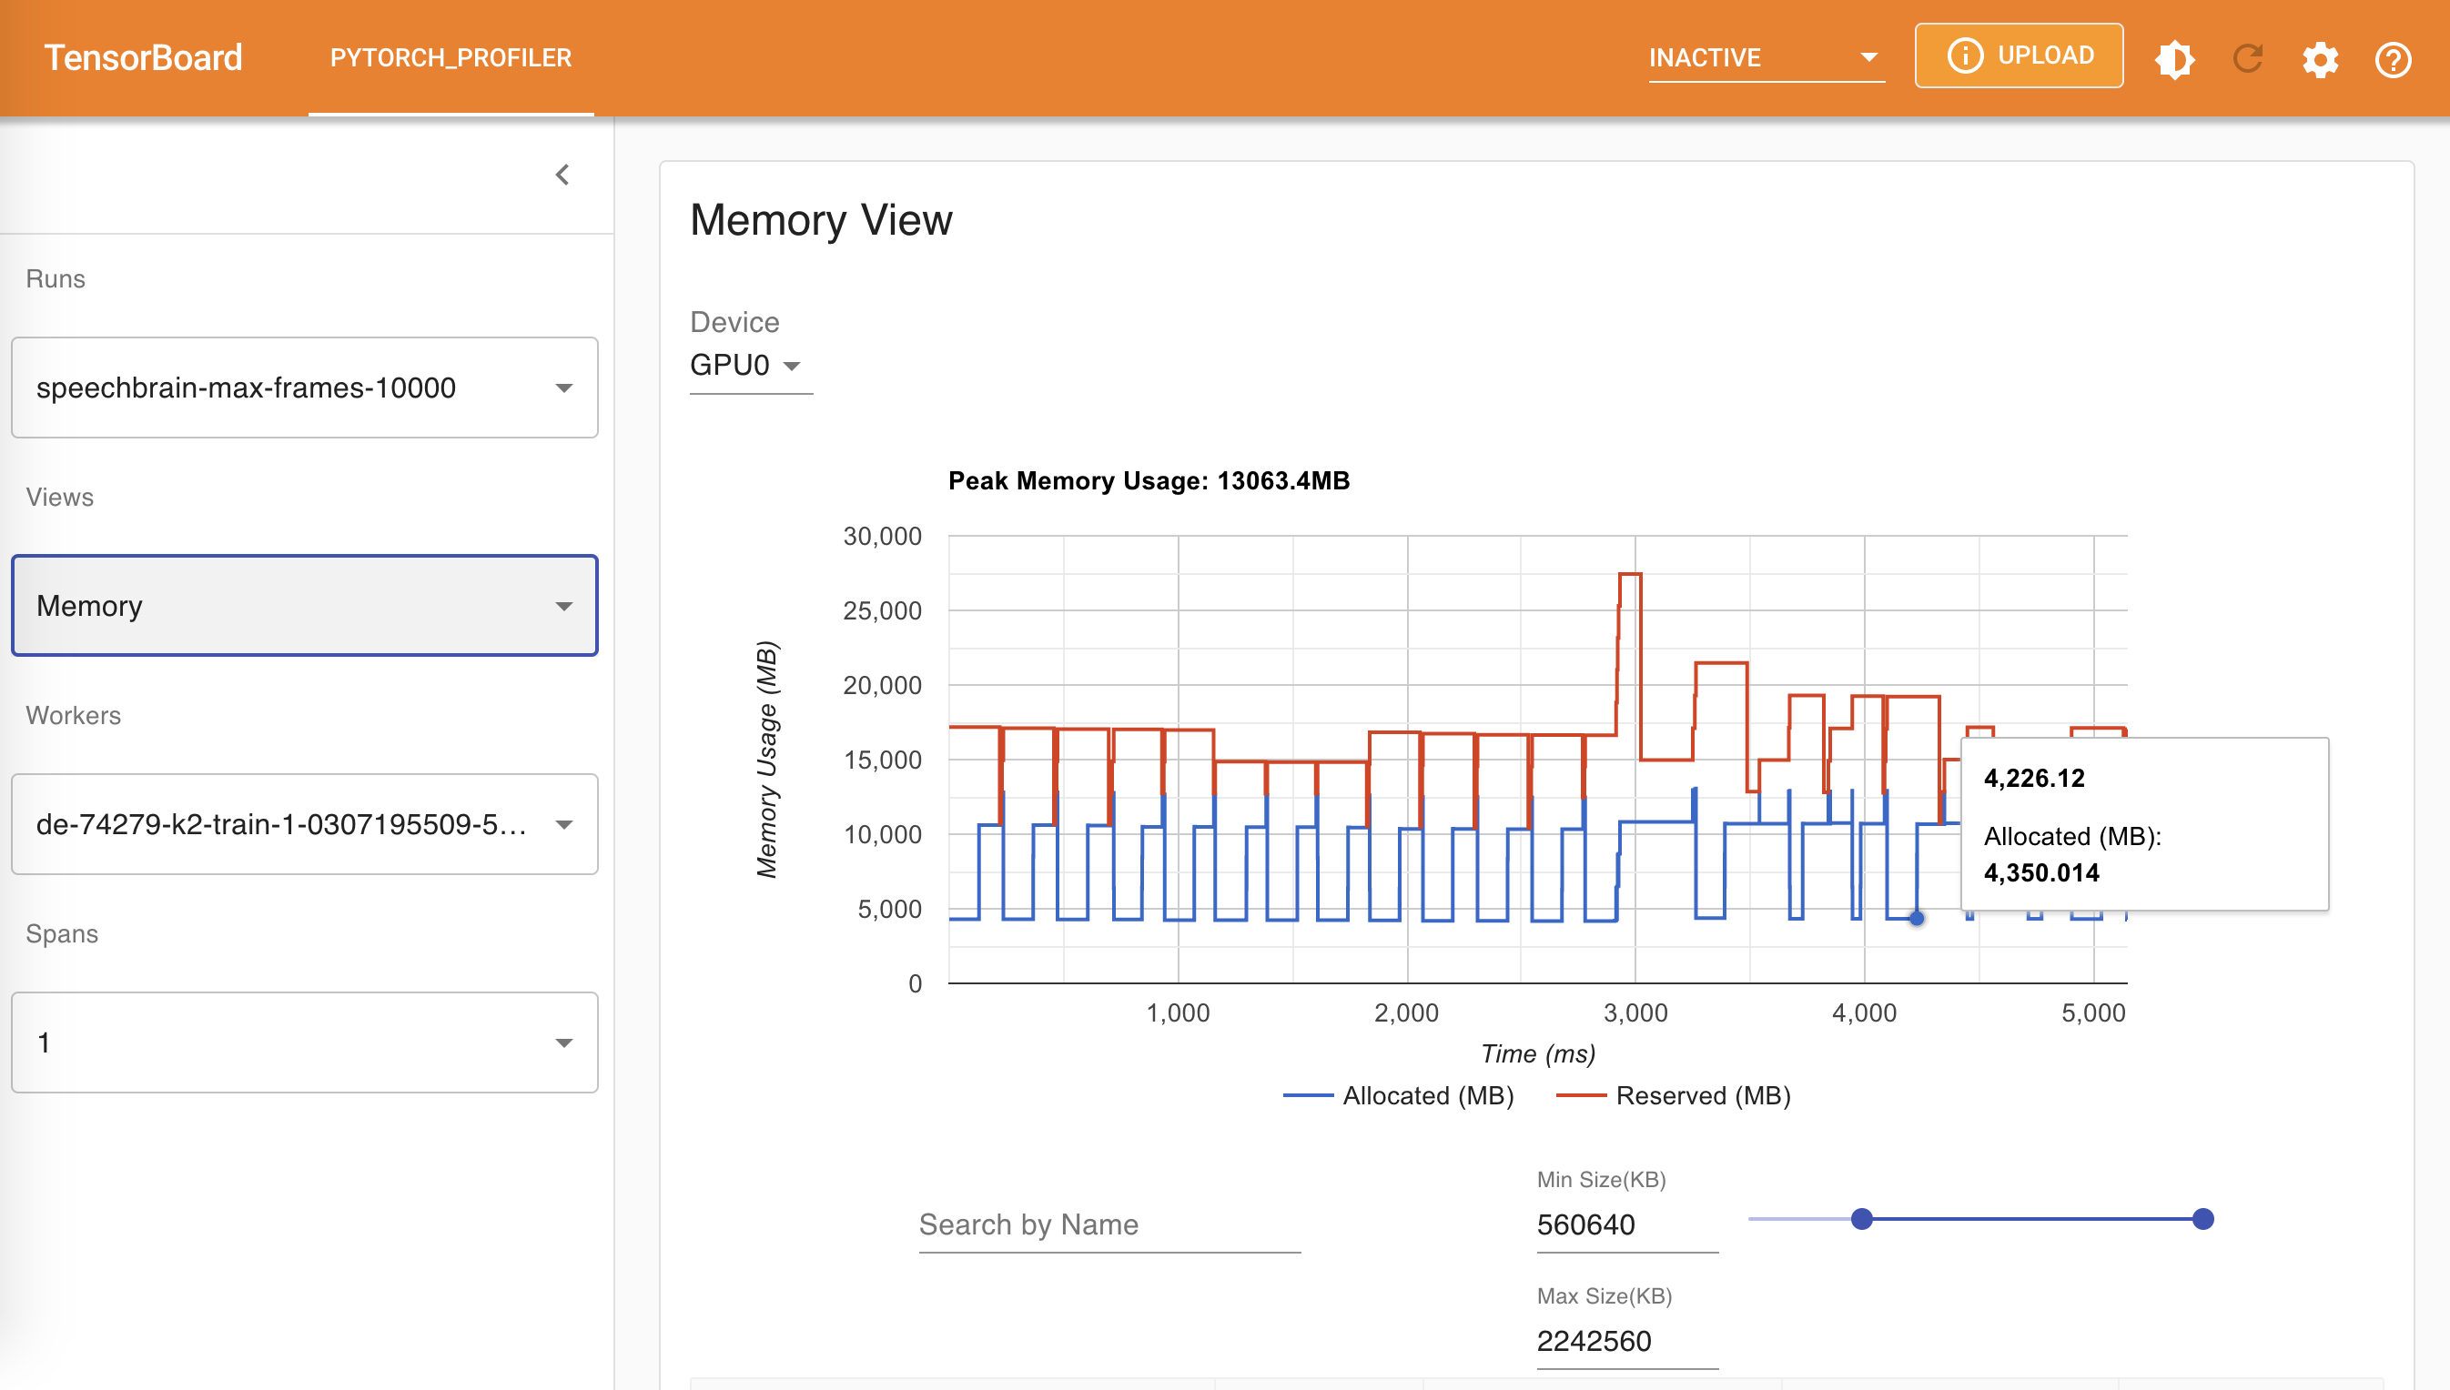Open the INACTIVE plugins dropdown
This screenshot has width=2450, height=1390.
click(1766, 57)
